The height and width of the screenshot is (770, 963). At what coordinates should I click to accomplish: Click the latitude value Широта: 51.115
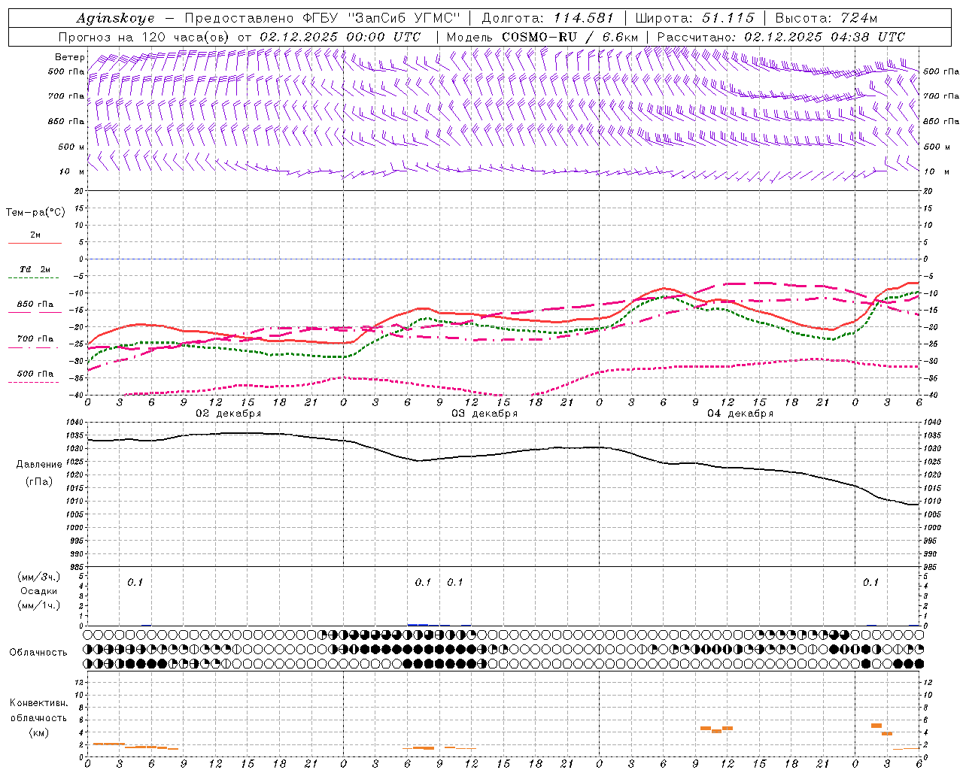click(x=695, y=18)
